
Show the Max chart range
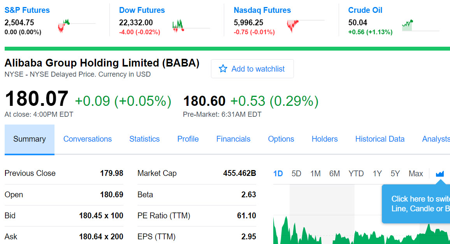coord(416,174)
